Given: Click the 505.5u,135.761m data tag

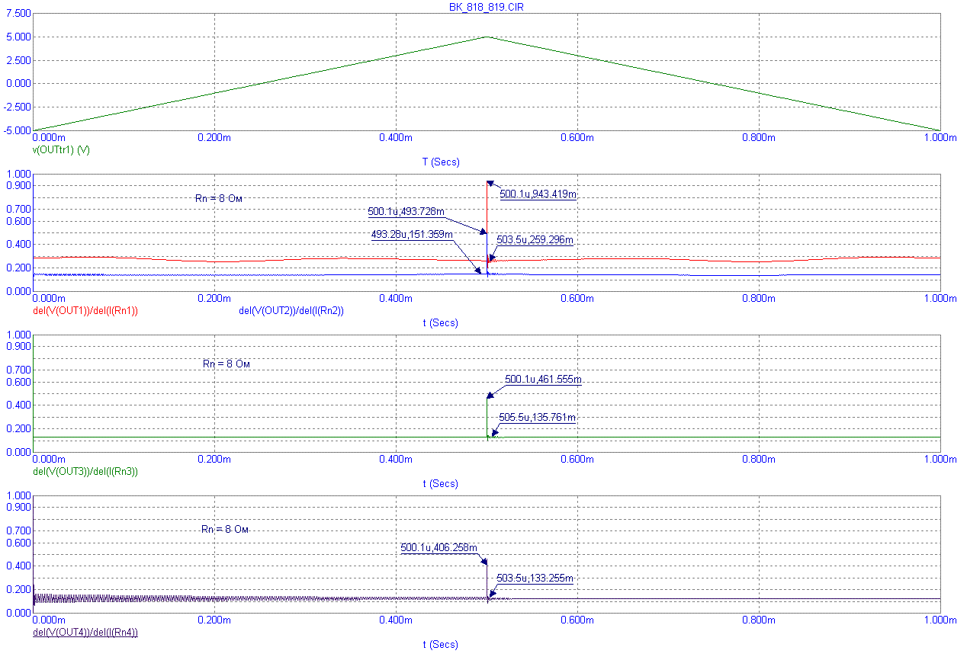Looking at the screenshot, I should (537, 418).
